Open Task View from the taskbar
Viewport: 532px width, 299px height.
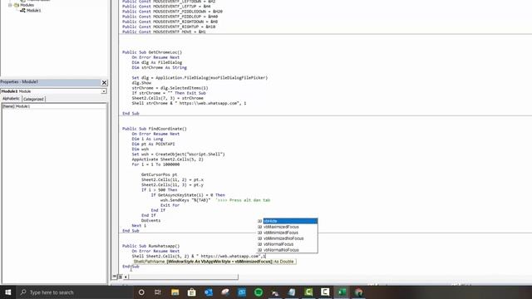coord(158,292)
